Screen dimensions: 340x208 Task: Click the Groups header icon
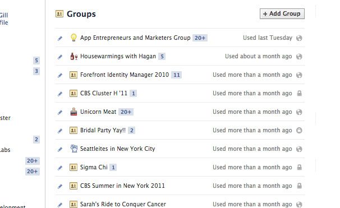pos(59,14)
